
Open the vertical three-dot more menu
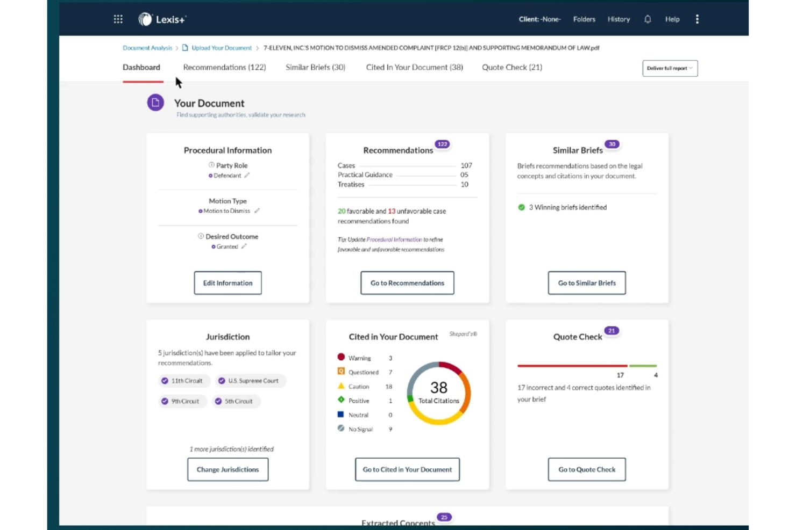tap(697, 19)
